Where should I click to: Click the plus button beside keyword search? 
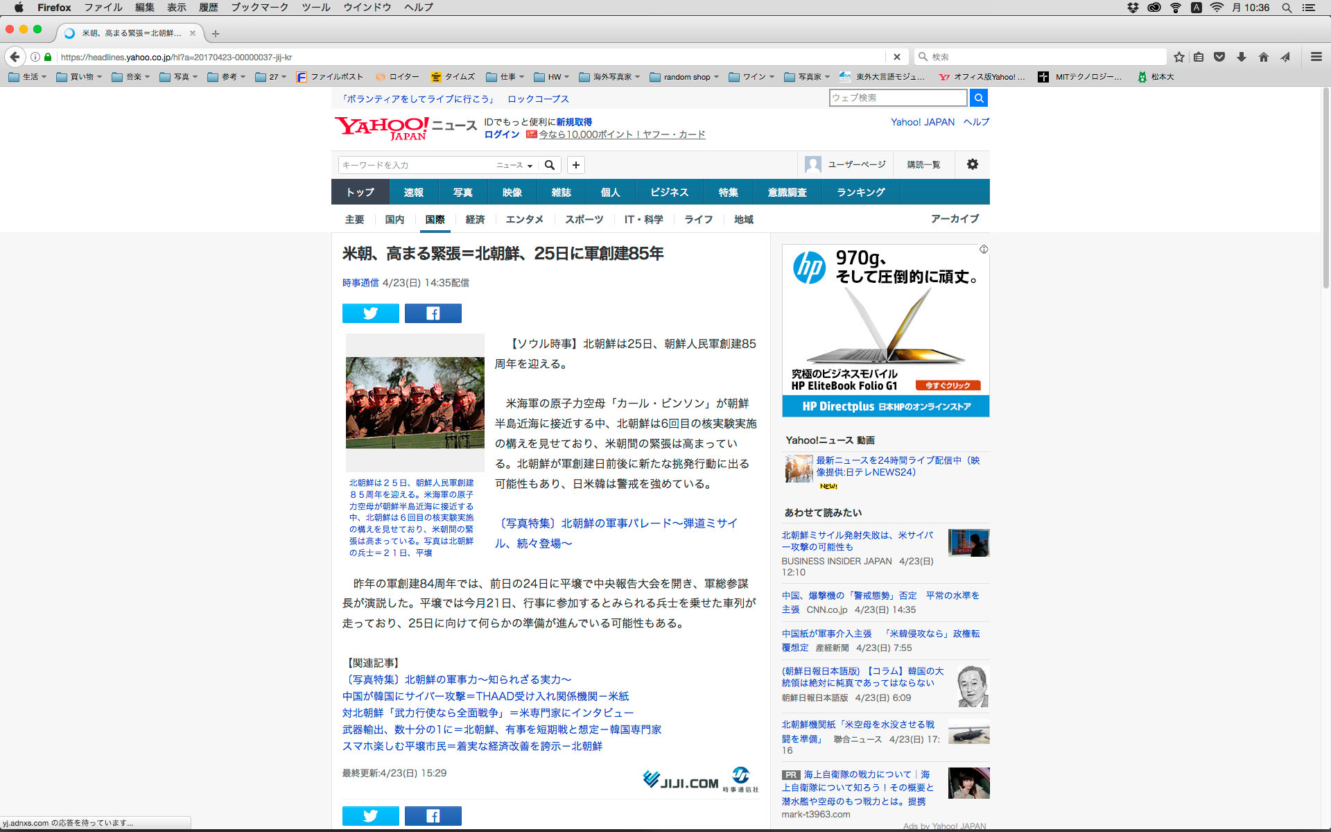tap(575, 165)
